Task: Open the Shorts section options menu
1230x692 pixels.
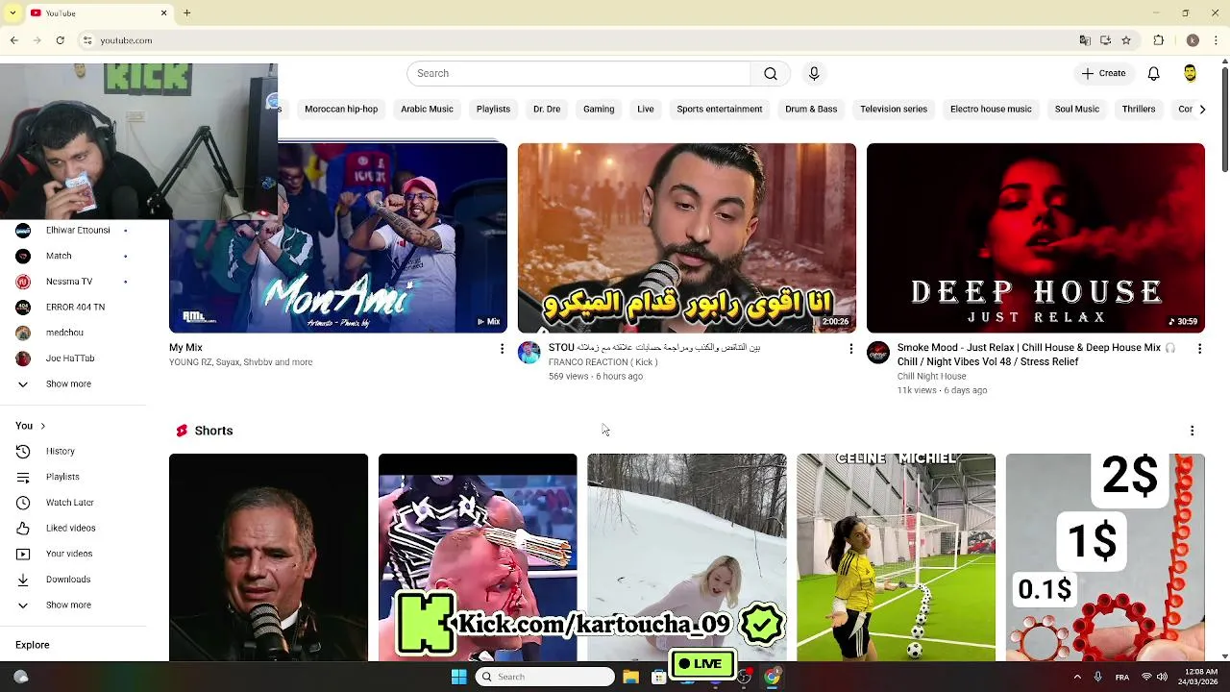Action: [x=1192, y=431]
